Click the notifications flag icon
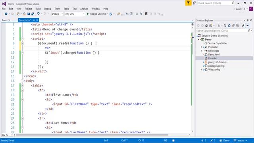Image resolution: width=254 pixels, height=143 pixels. click(x=188, y=3)
